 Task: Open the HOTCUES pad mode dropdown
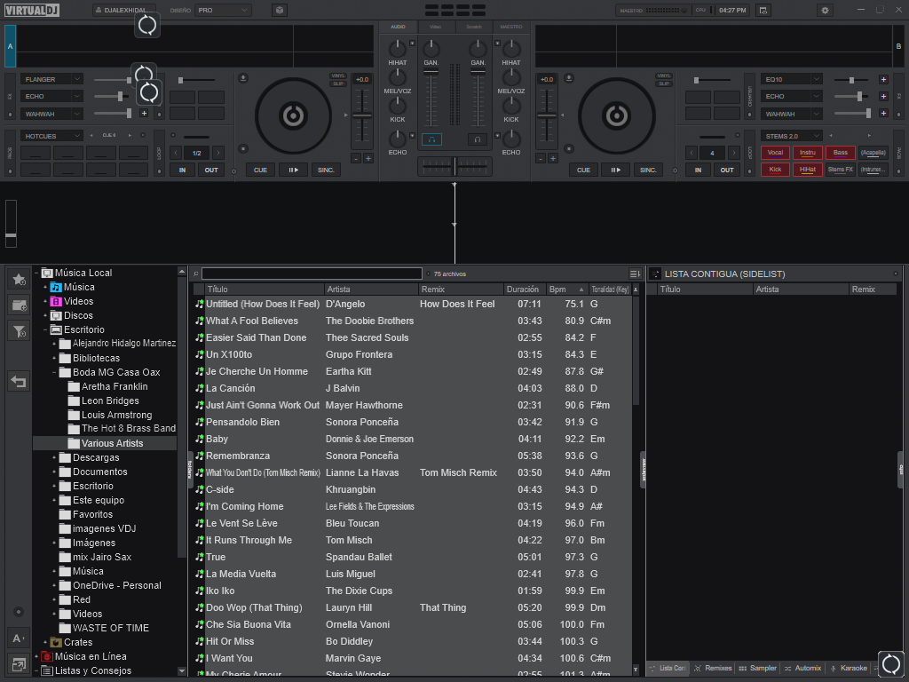(52, 136)
